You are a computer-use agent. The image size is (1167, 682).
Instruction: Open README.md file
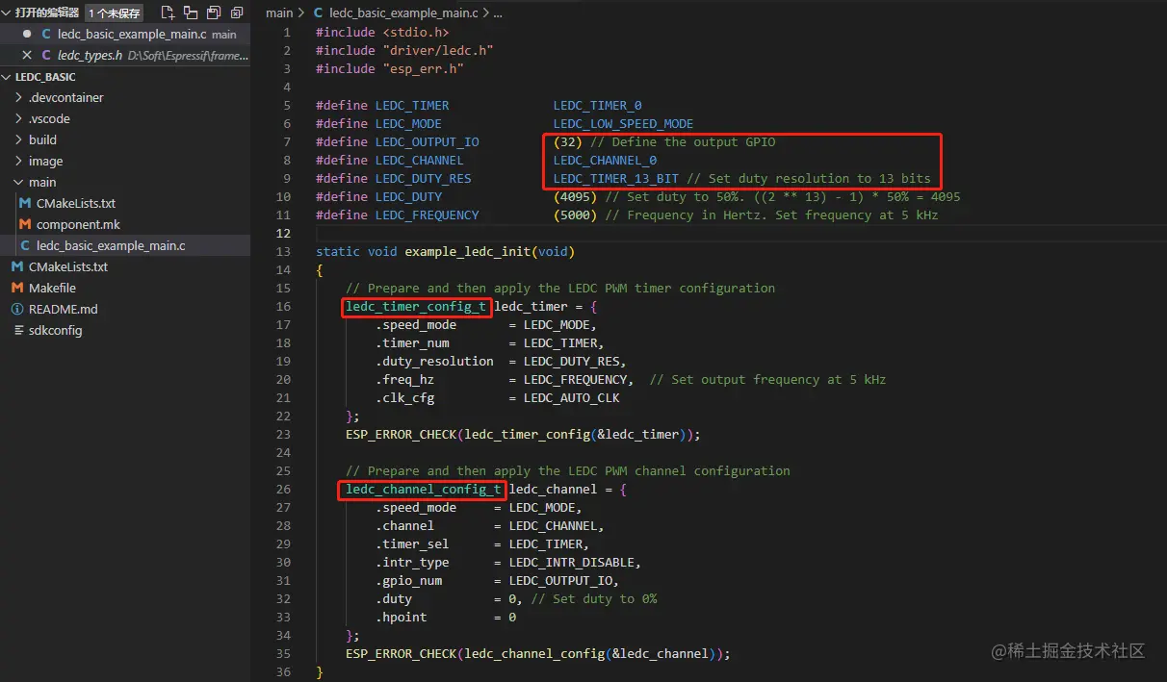click(x=63, y=309)
